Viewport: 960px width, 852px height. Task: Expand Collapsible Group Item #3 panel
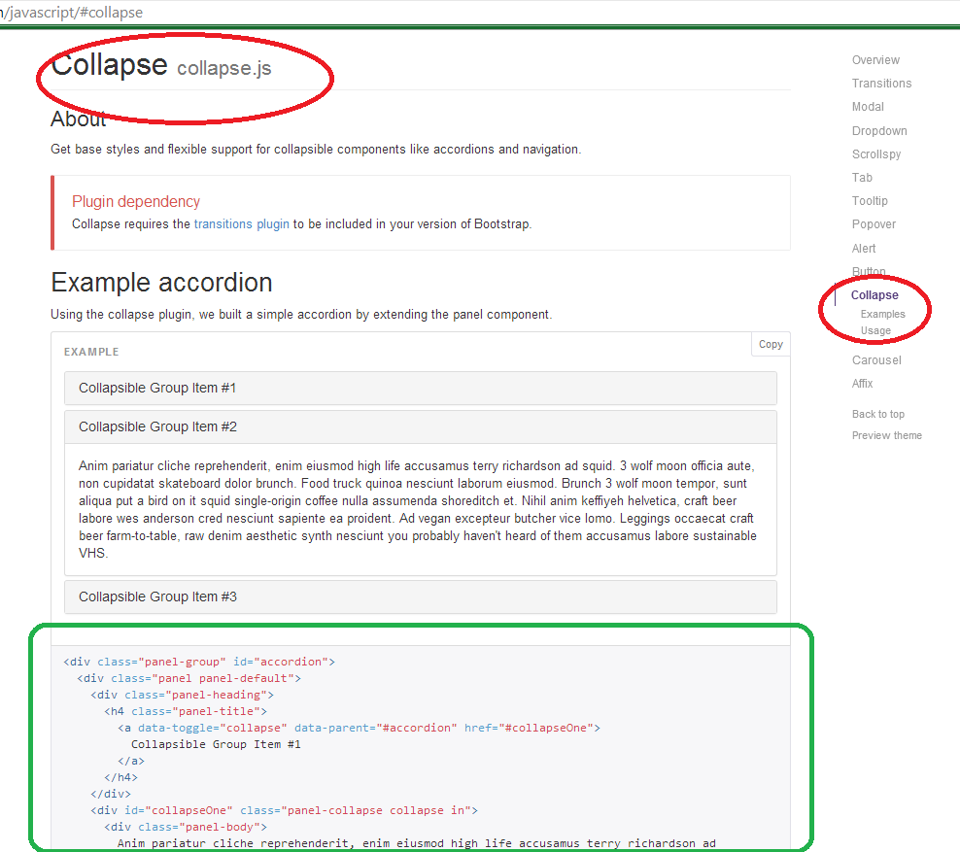(x=157, y=596)
